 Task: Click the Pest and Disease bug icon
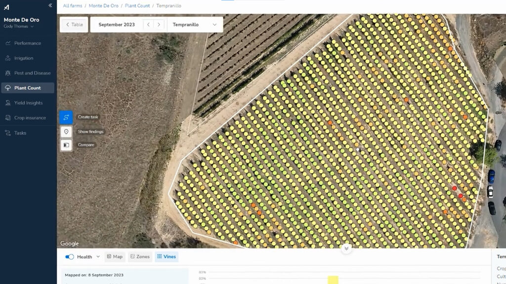coord(8,73)
